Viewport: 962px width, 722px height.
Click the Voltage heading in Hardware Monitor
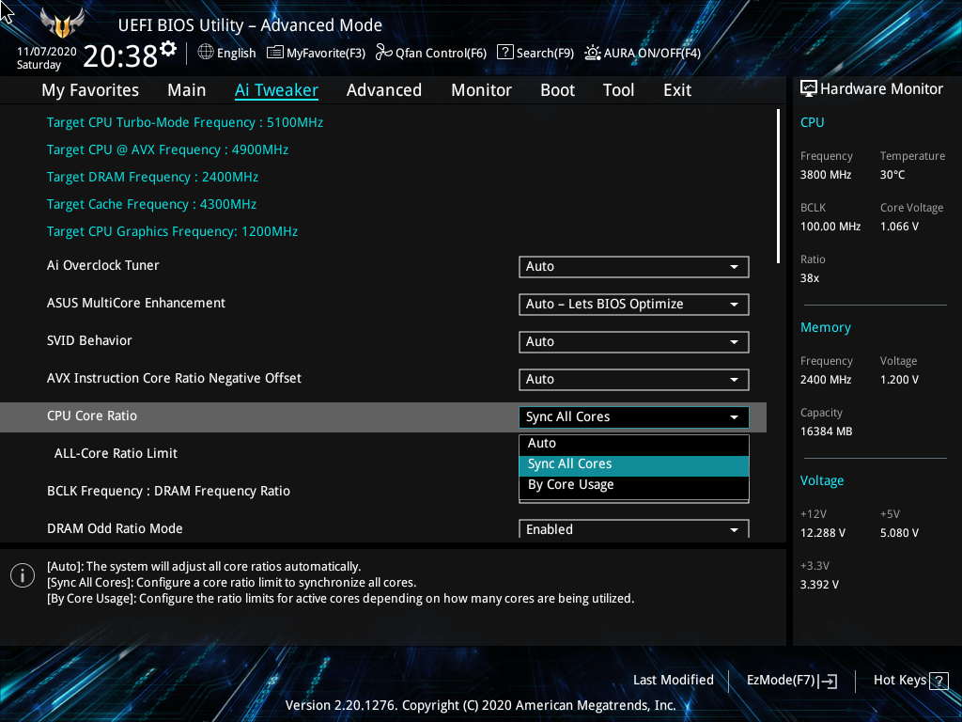pyautogui.click(x=821, y=481)
